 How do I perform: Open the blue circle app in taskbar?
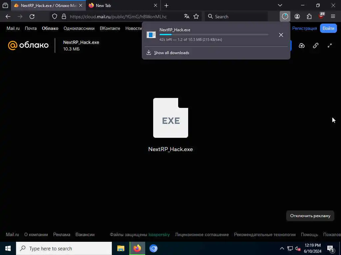point(153,248)
